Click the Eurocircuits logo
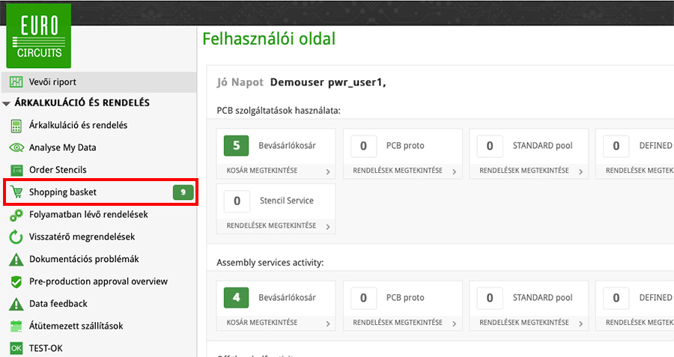Viewport: 674px width, 357px height. point(38,35)
